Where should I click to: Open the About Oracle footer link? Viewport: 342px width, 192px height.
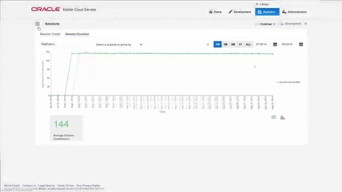[x=12, y=186]
